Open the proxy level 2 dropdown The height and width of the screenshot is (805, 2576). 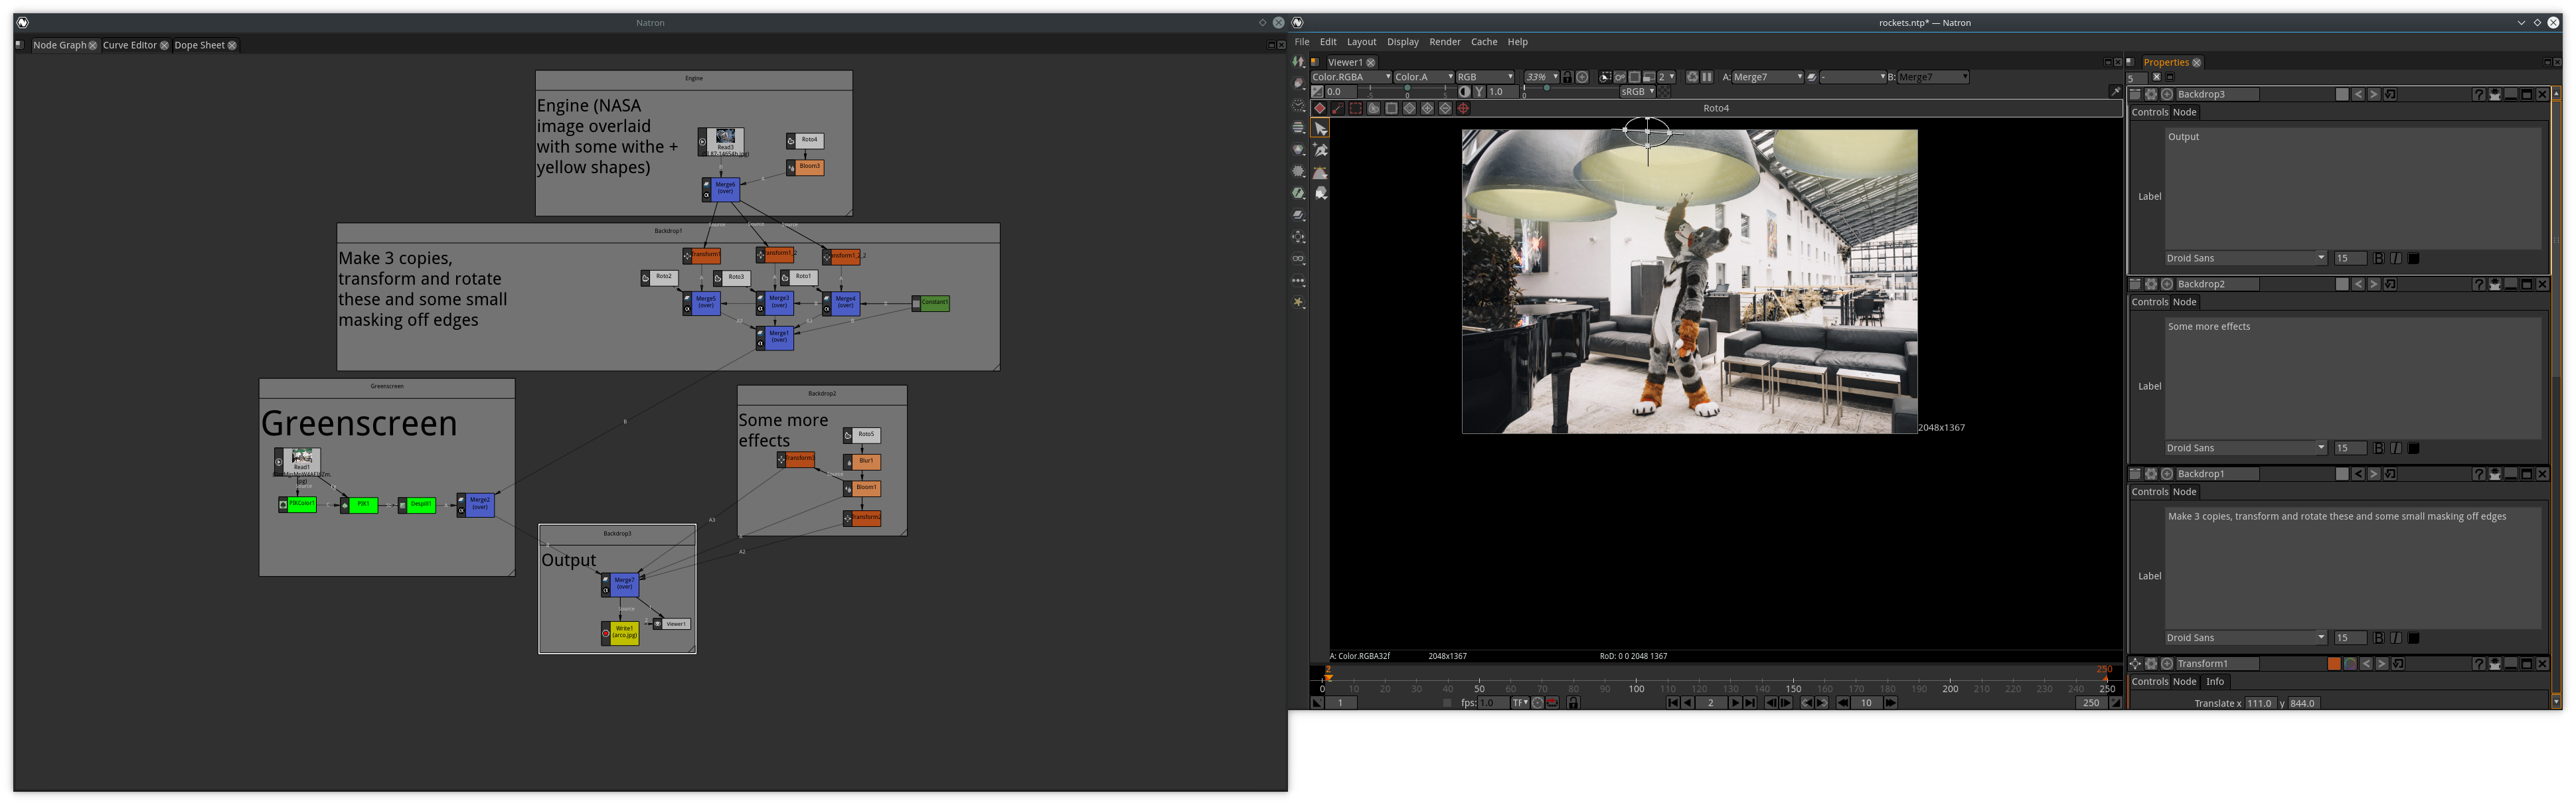tap(1666, 77)
